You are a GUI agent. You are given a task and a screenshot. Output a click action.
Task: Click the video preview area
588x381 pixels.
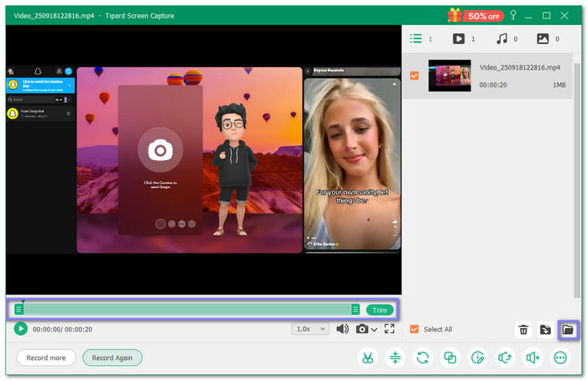coord(203,160)
